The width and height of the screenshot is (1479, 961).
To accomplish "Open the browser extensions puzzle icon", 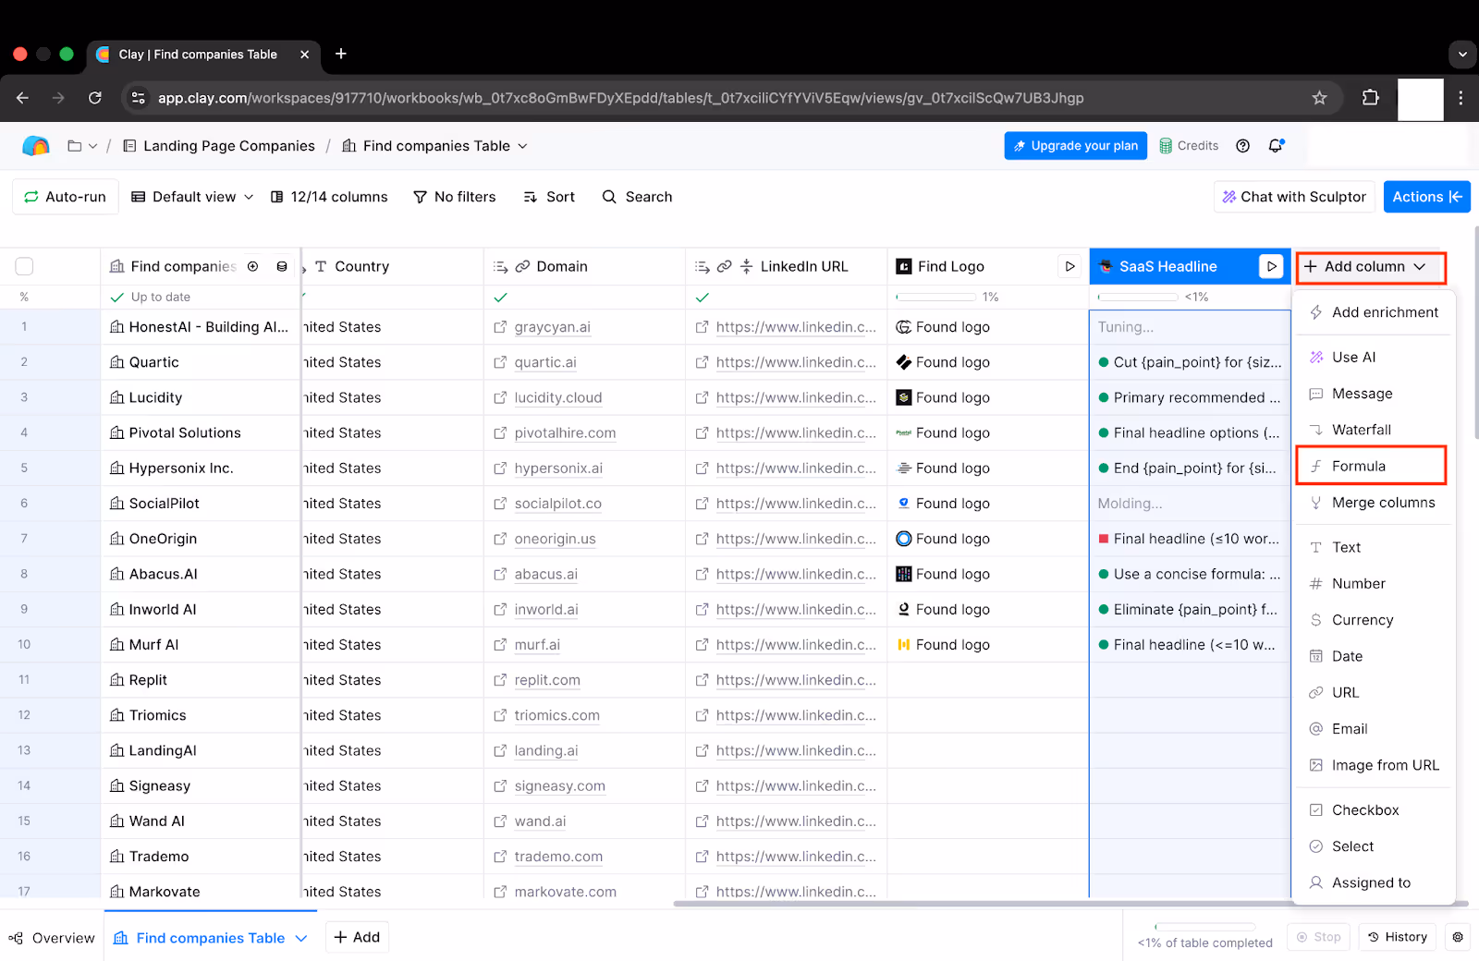I will [1370, 98].
